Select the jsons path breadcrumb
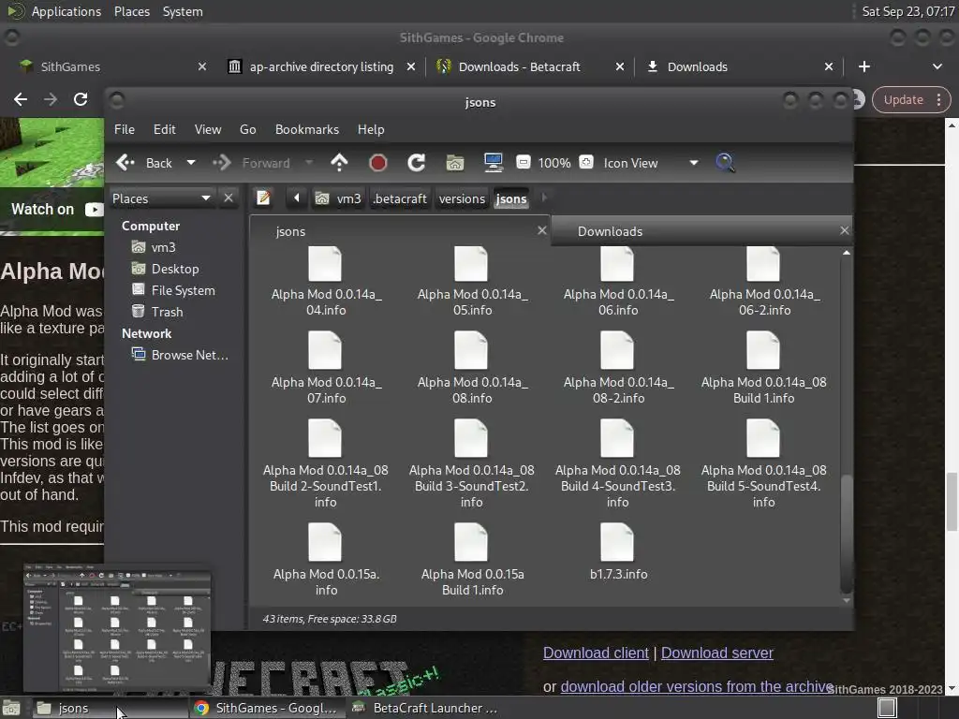Image resolution: width=959 pixels, height=719 pixels. click(511, 198)
